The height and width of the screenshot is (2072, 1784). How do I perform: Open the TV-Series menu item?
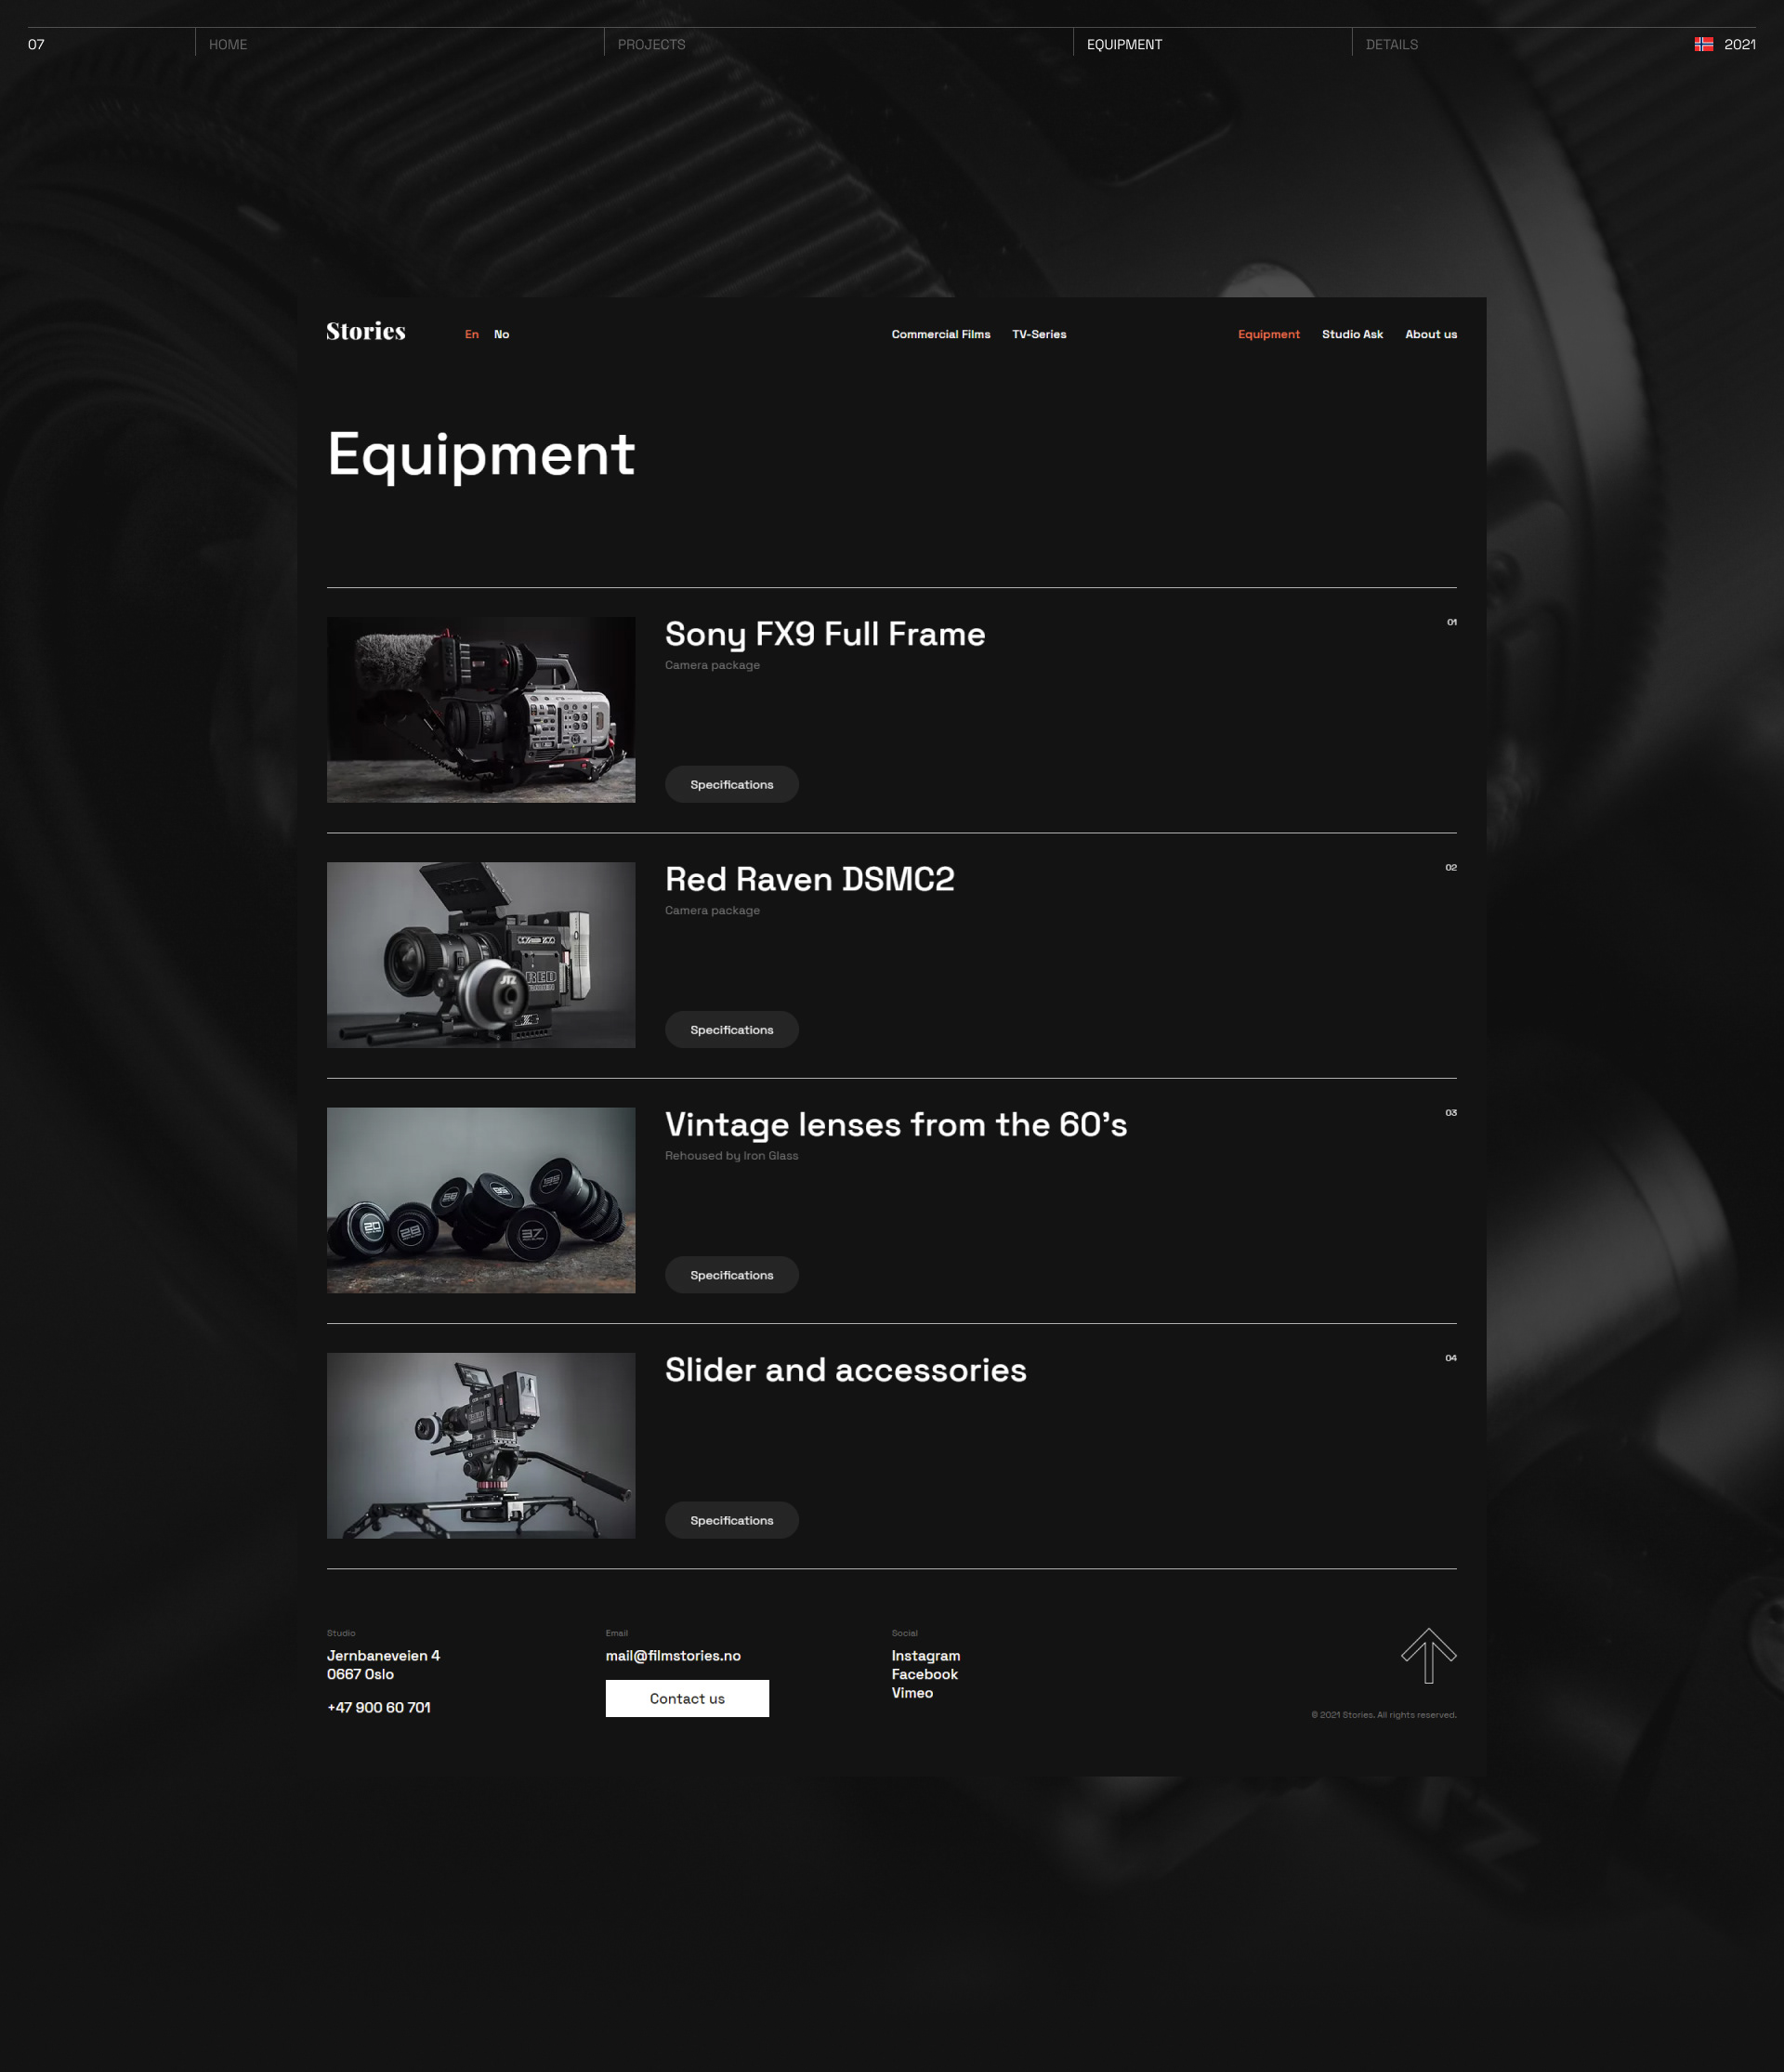pyautogui.click(x=1038, y=334)
